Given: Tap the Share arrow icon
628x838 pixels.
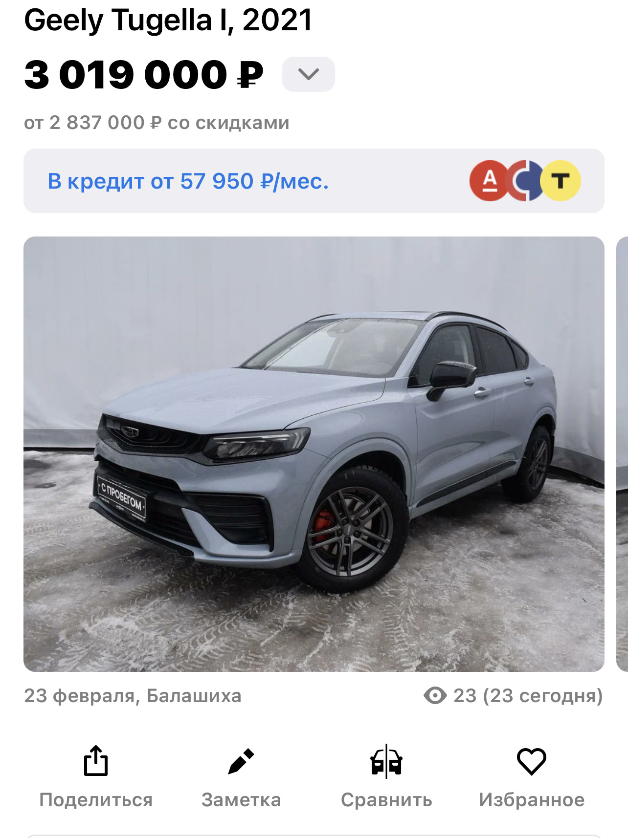Looking at the screenshot, I should (96, 760).
